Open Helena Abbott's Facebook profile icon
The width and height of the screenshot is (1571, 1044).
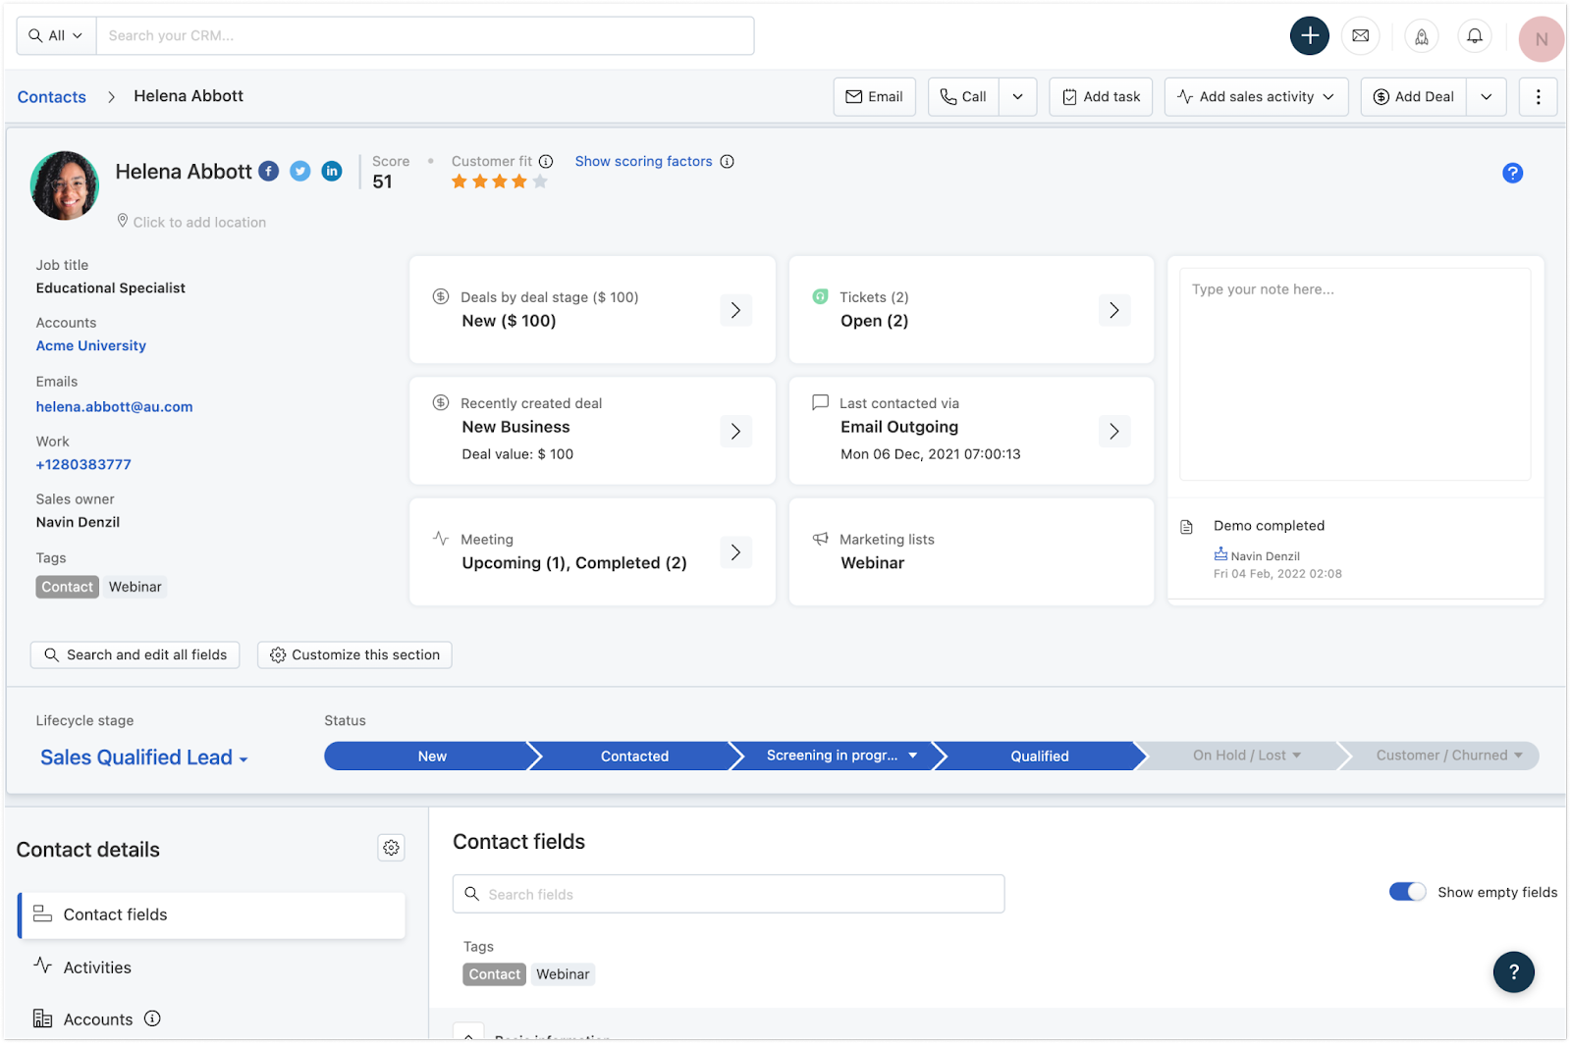pyautogui.click(x=269, y=172)
